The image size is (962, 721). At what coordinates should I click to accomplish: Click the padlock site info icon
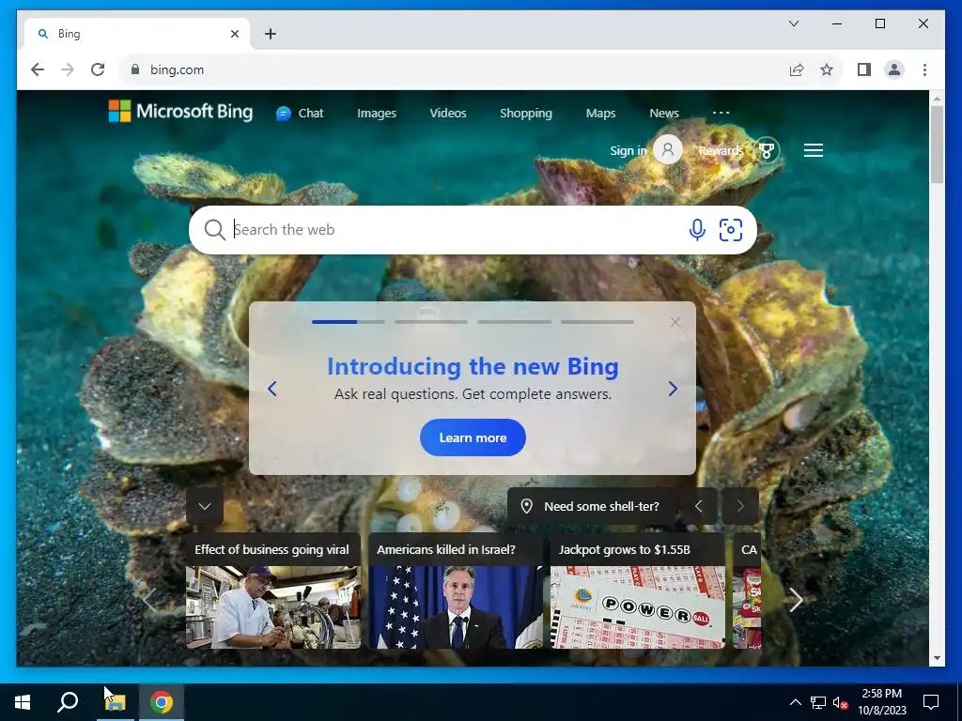click(x=135, y=69)
